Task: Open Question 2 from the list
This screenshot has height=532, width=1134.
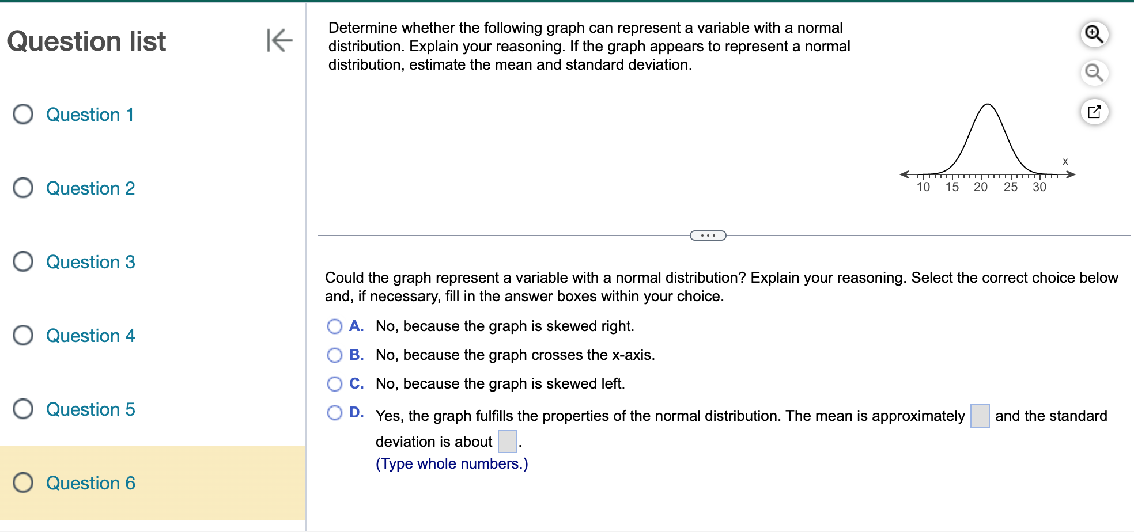Action: [90, 188]
